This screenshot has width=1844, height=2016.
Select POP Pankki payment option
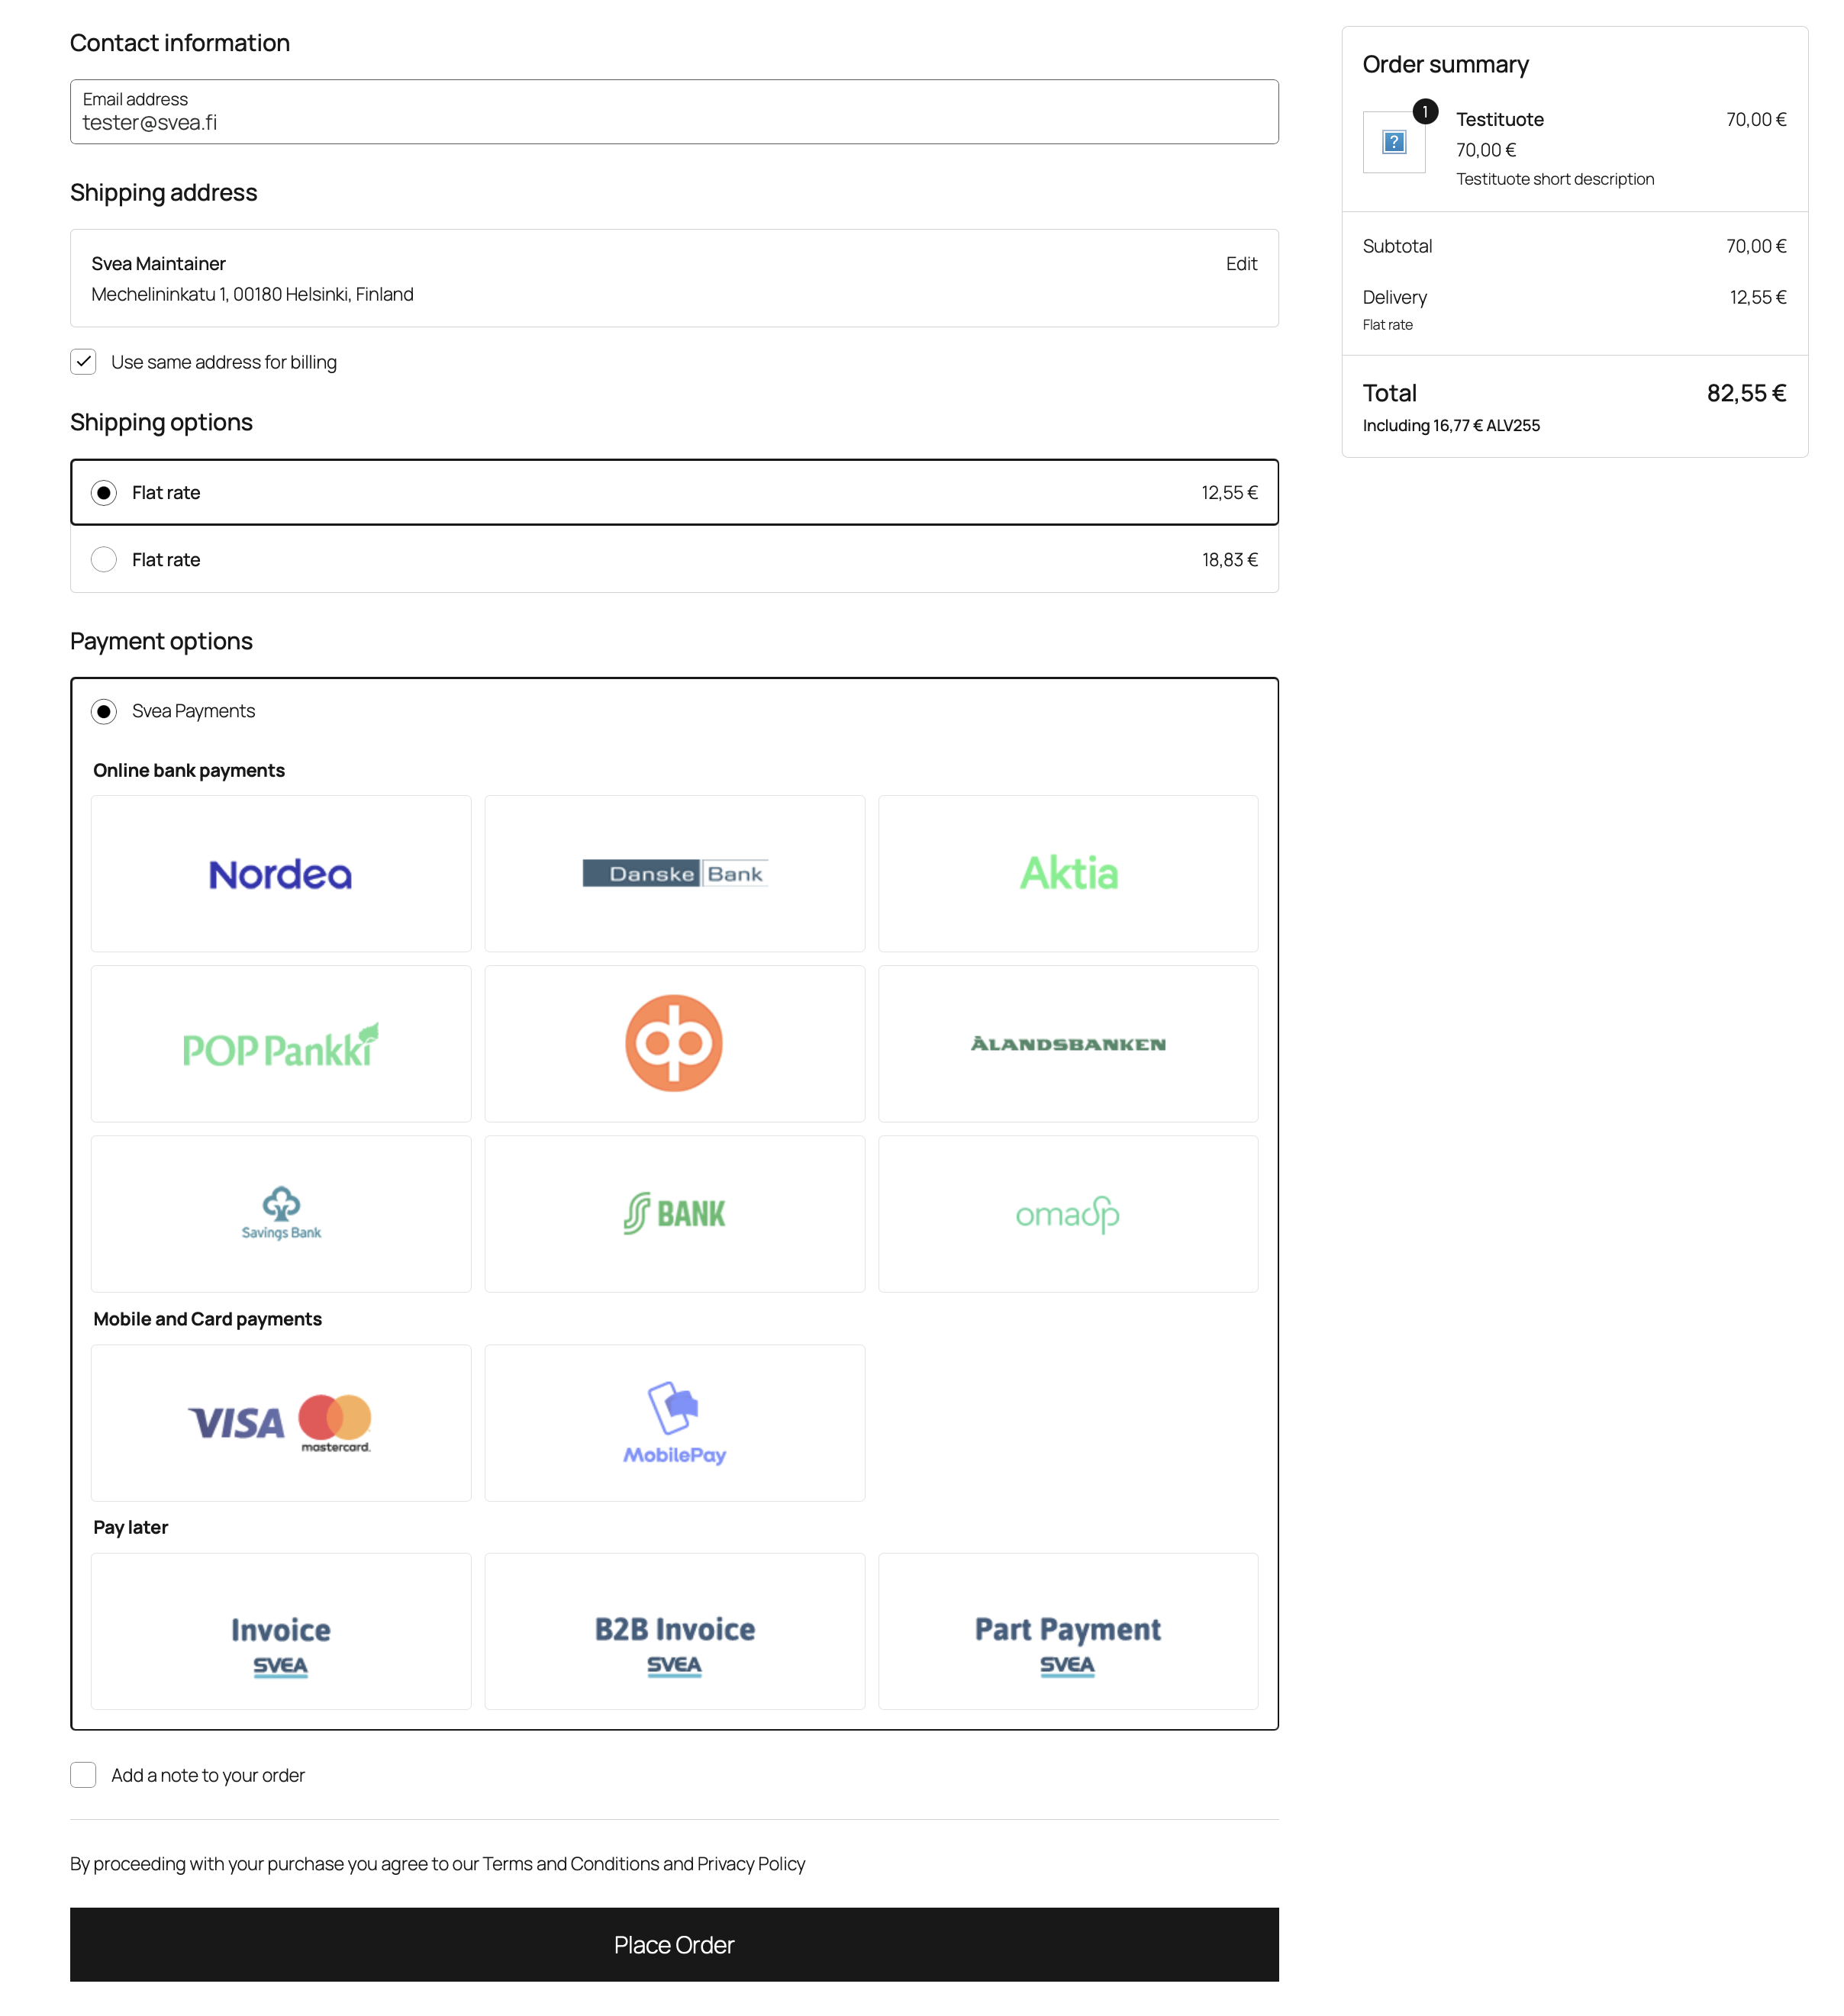tap(281, 1044)
